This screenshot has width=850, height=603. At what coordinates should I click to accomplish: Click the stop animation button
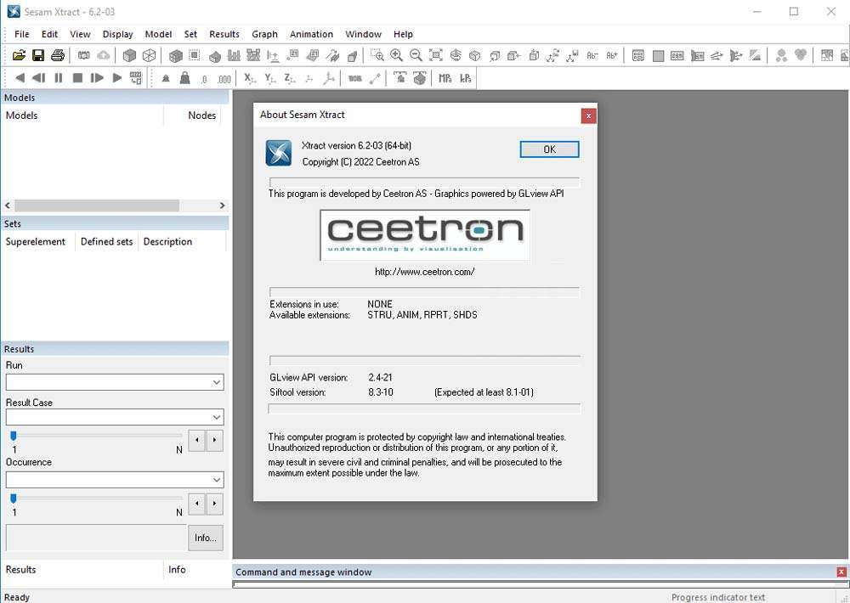(77, 78)
